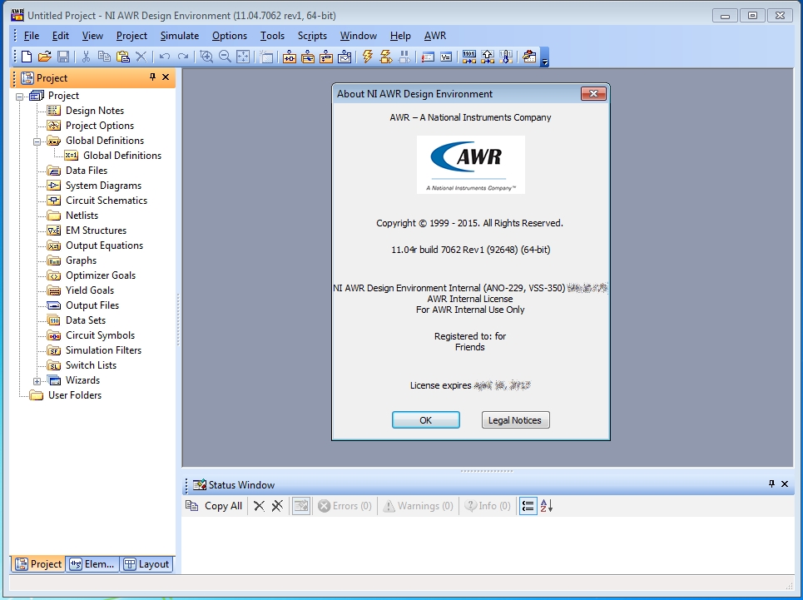The width and height of the screenshot is (803, 600).
Task: Click the Add New EM Structure icon
Action: tap(326, 57)
